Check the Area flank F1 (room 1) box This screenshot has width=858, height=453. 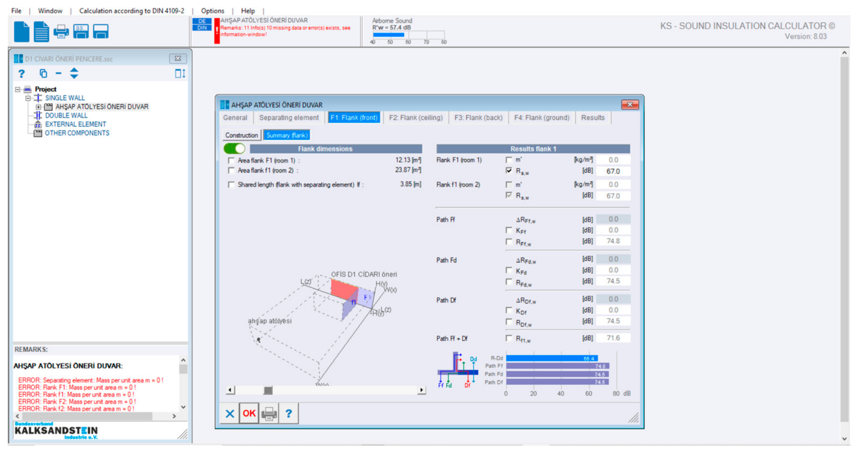[x=231, y=161]
